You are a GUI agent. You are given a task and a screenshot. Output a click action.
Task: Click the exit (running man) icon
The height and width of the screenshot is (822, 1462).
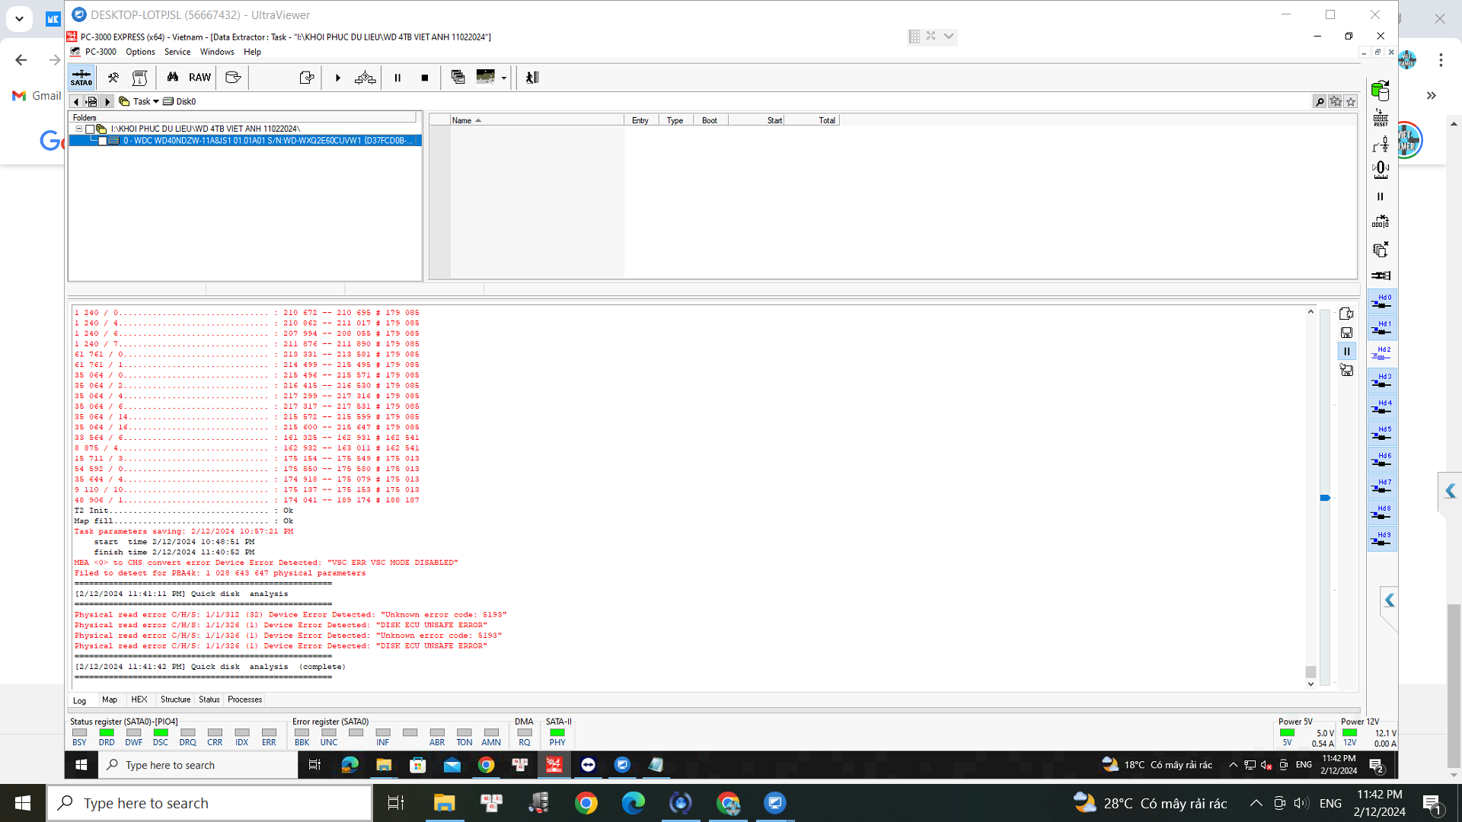tap(532, 78)
